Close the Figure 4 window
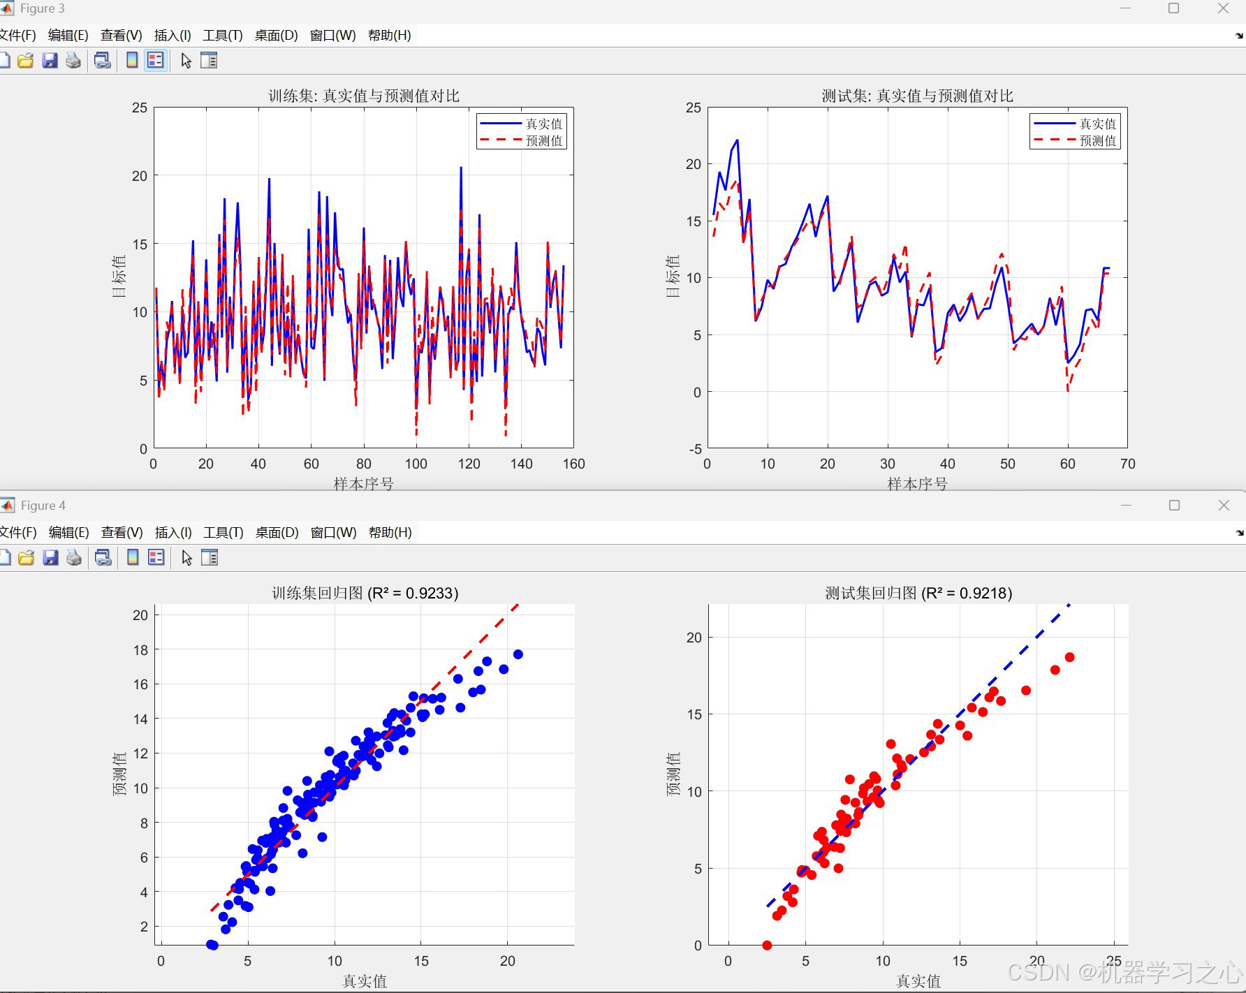Viewport: 1246px width, 993px height. point(1224,505)
